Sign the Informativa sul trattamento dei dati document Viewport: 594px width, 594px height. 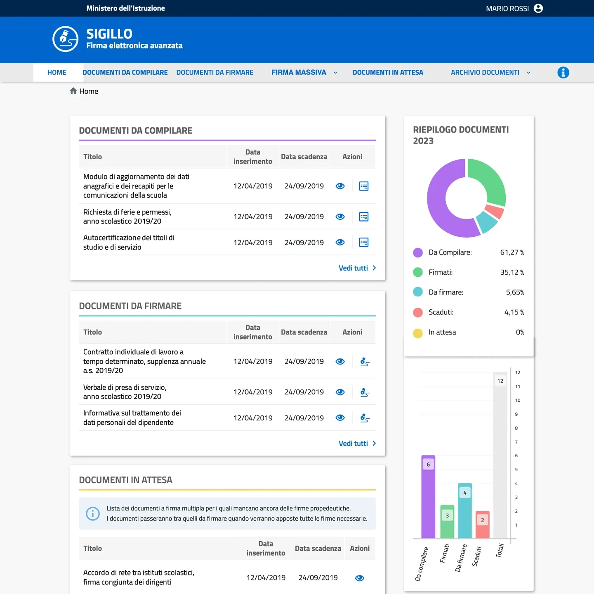(365, 418)
